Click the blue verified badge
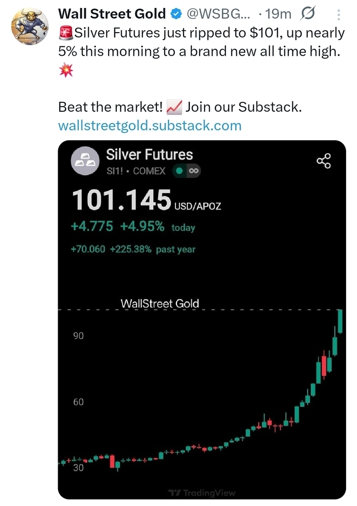Screen dimensions: 357x506 176,14
